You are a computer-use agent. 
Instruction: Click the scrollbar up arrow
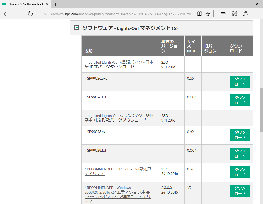point(261,21)
